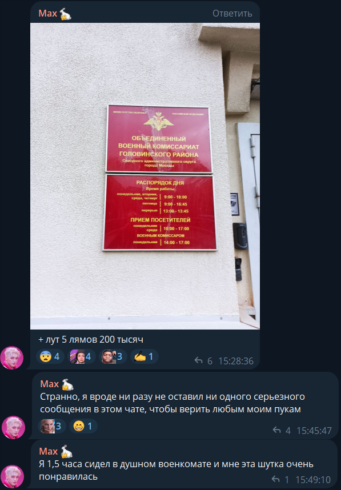
Task: Open the Max name on the last message
Action: click(49, 451)
